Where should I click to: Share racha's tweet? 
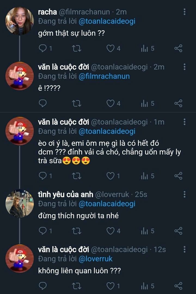click(178, 49)
